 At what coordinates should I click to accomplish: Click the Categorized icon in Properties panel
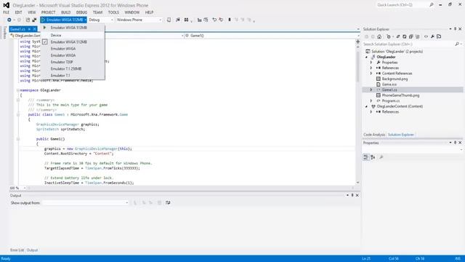click(x=366, y=157)
